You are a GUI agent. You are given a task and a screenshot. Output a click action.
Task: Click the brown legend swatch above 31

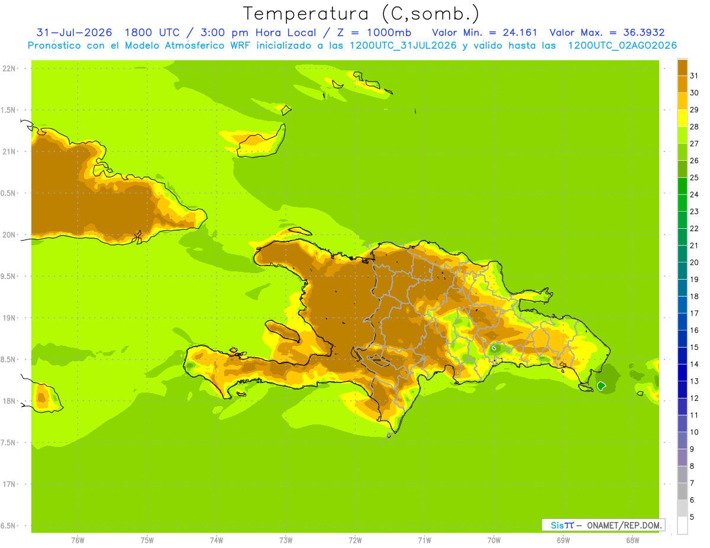point(682,67)
